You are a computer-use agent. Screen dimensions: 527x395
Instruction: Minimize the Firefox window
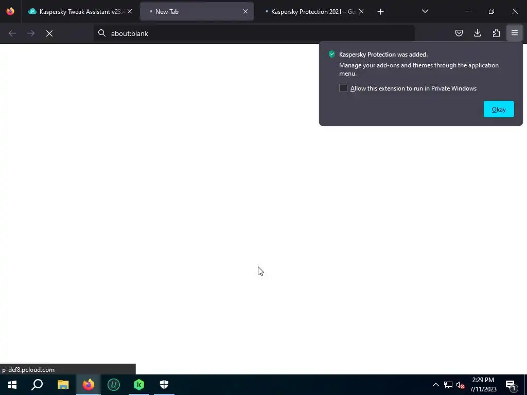[467, 11]
